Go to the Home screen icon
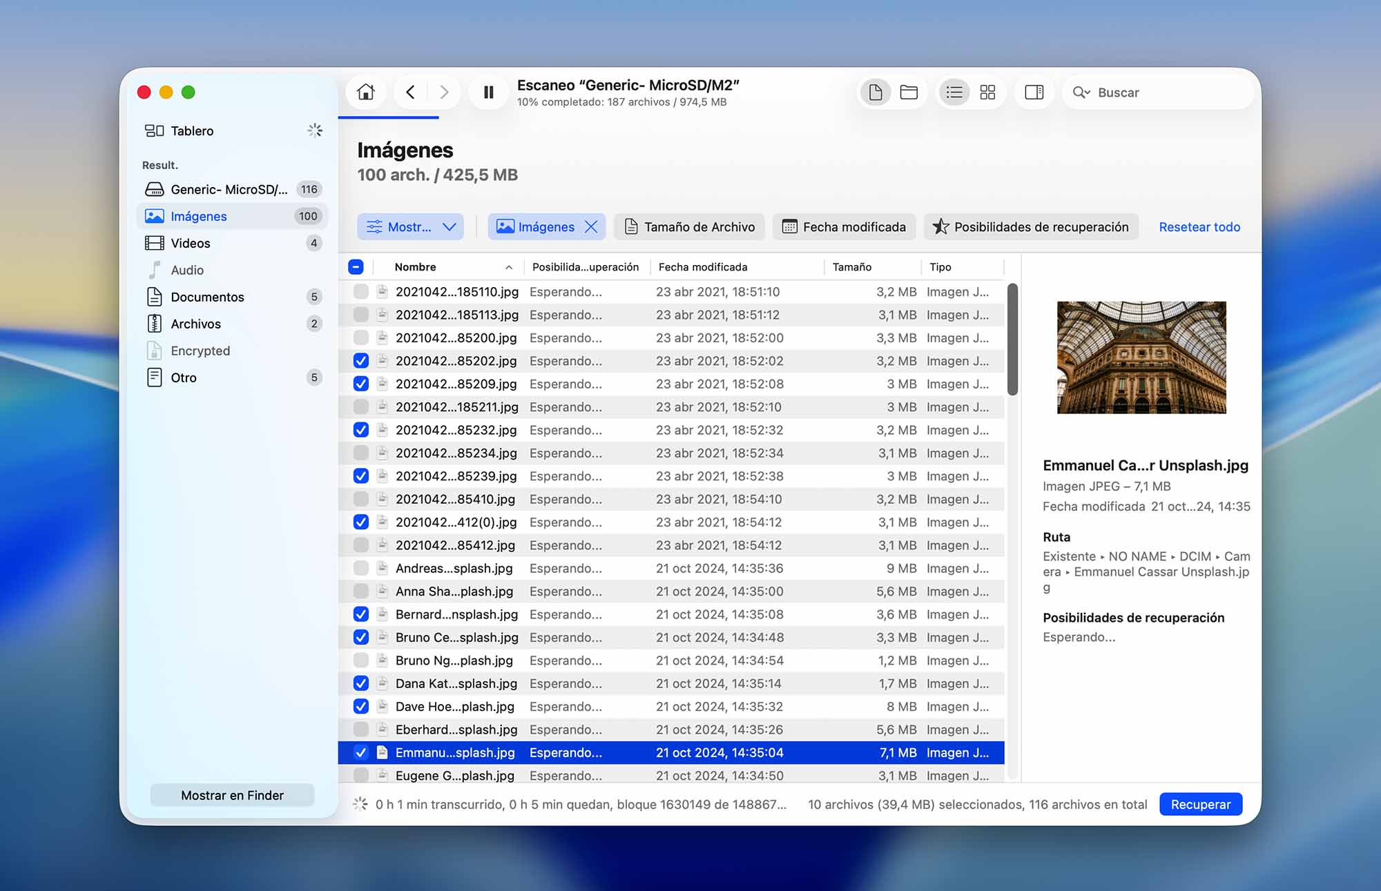1381x891 pixels. [x=366, y=92]
